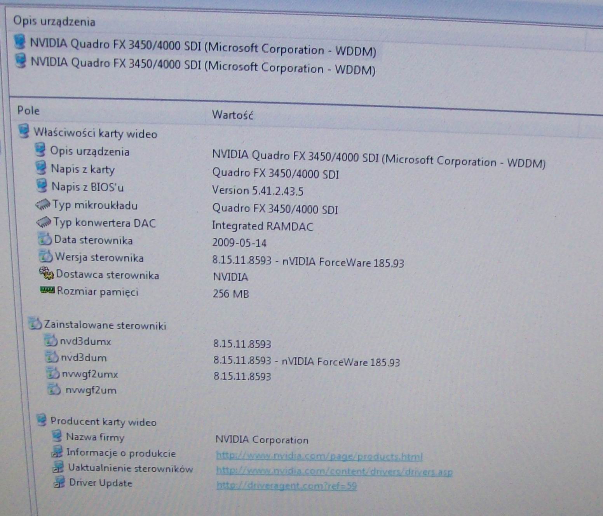Click the Producent karty wideo group icon
Image resolution: width=603 pixels, height=516 pixels.
point(42,420)
